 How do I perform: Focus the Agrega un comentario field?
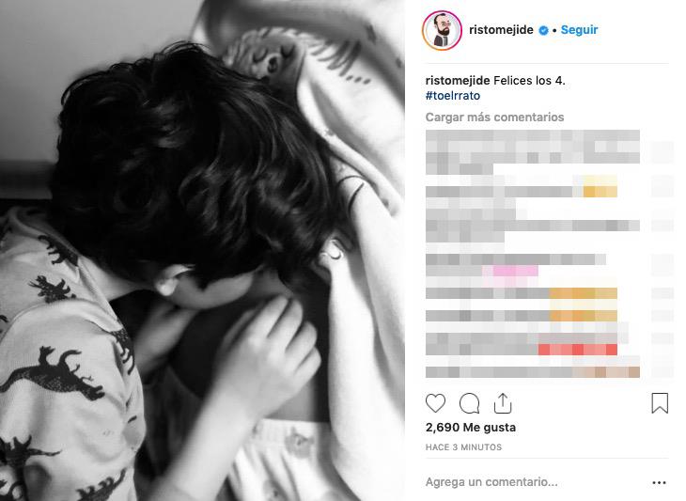[536, 482]
